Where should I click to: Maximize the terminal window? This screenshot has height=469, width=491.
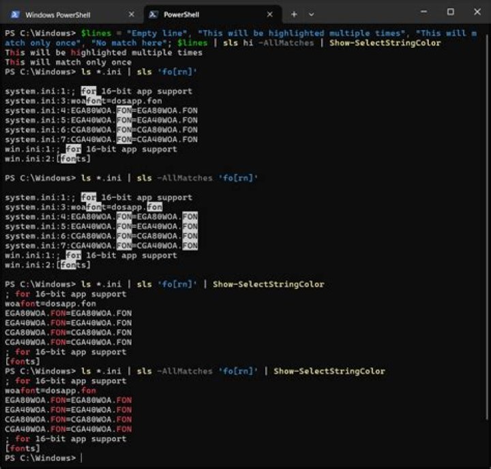click(x=450, y=12)
